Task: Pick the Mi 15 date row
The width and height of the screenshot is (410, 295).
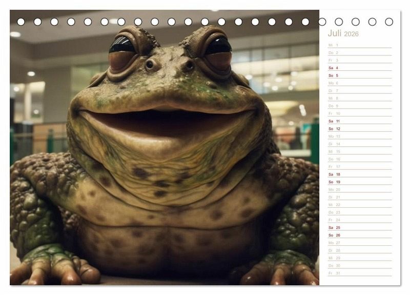Action: (x=359, y=151)
